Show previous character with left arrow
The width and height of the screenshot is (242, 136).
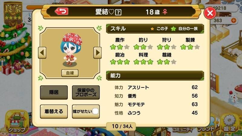point(42,53)
